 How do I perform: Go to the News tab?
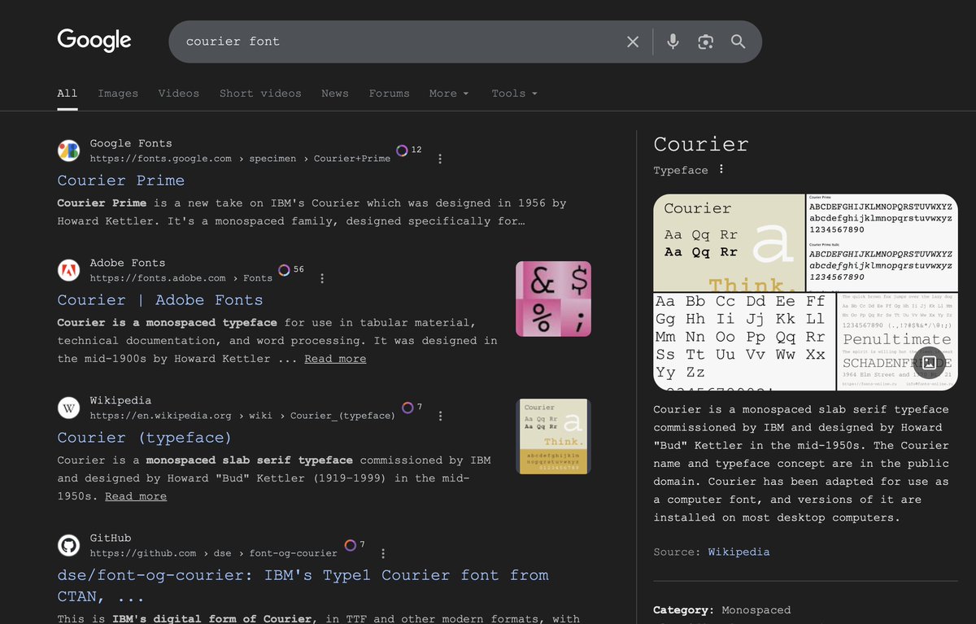tap(335, 94)
